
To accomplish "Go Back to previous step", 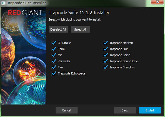I will [x=125, y=110].
